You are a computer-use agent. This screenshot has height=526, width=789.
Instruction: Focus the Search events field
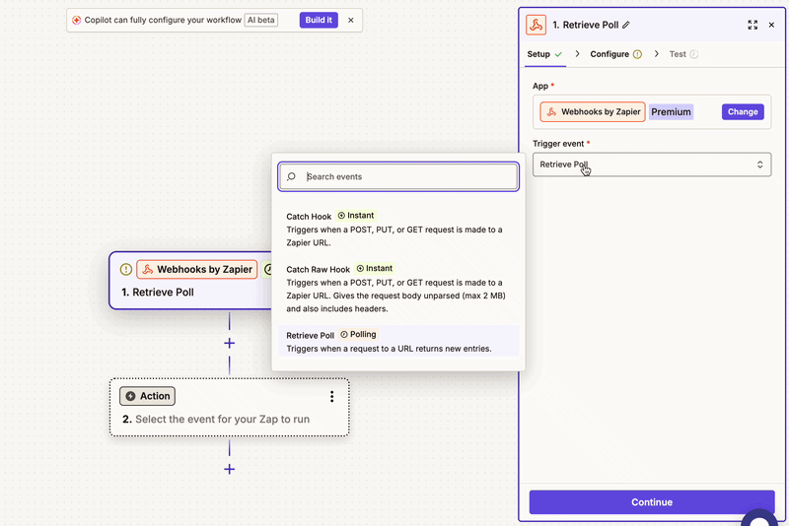(398, 177)
